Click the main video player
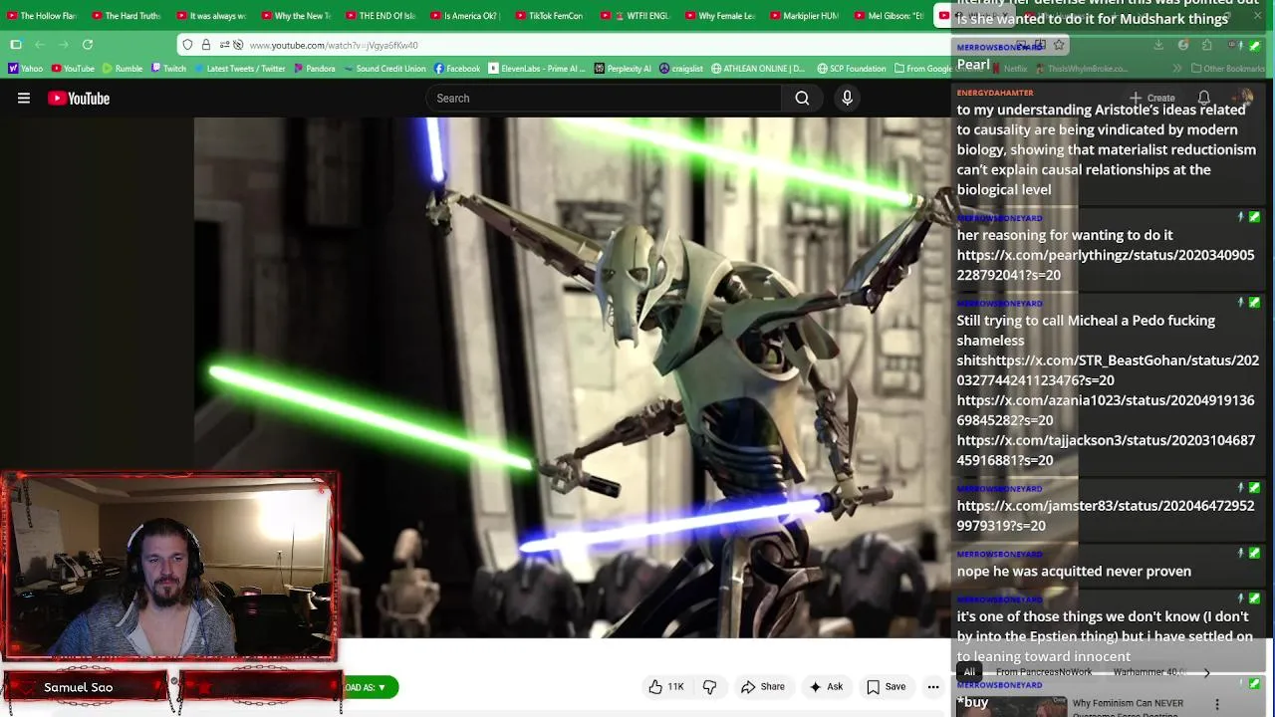 point(573,377)
